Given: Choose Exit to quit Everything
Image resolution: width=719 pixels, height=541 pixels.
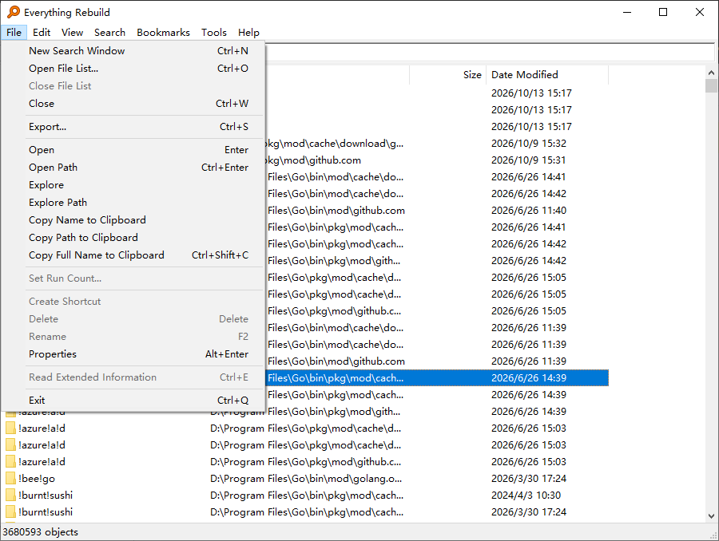Looking at the screenshot, I should [x=133, y=401].
